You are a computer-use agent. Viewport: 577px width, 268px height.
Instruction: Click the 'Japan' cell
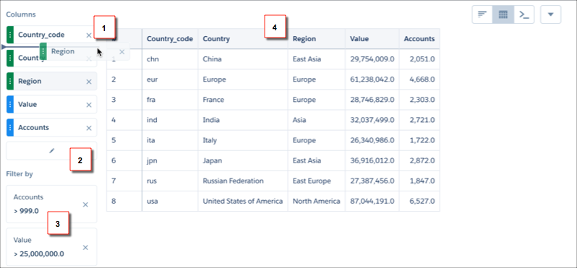point(243,160)
